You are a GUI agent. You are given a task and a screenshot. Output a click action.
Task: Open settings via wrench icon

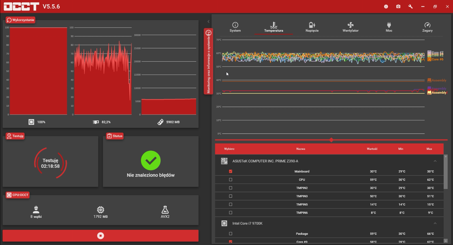point(411,7)
